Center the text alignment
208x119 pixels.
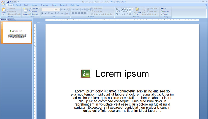tap(76, 13)
